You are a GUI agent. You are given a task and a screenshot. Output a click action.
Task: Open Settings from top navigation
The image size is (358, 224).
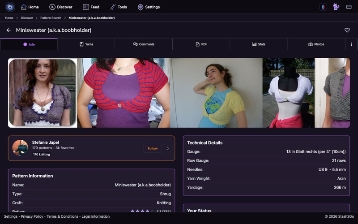click(149, 7)
